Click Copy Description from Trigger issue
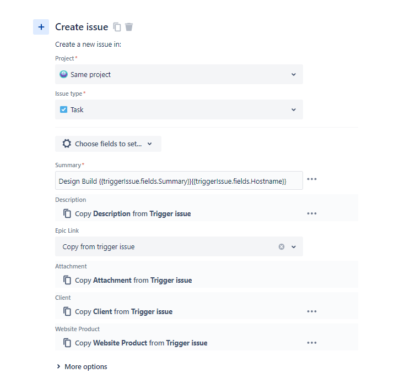 point(133,213)
